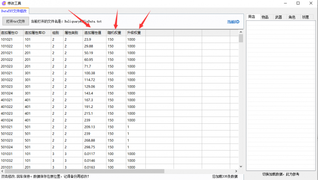This screenshot has width=318, height=180.
Task: Select cell with ID 301021
Action: 11,73
